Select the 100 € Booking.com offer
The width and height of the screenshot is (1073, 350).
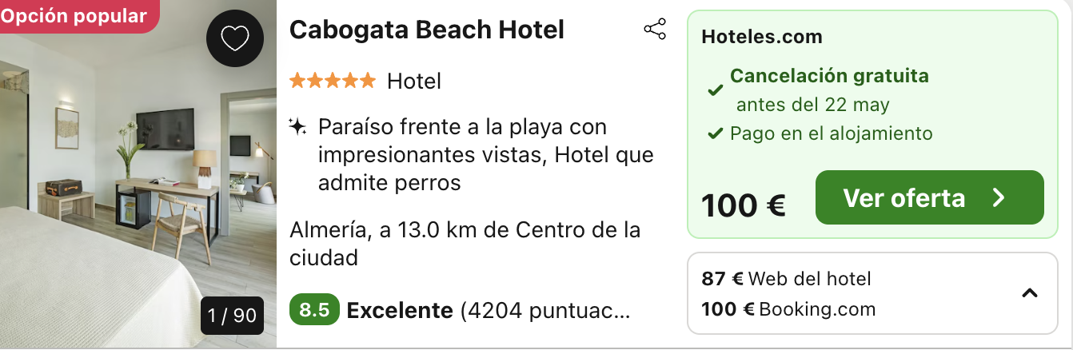pos(788,309)
